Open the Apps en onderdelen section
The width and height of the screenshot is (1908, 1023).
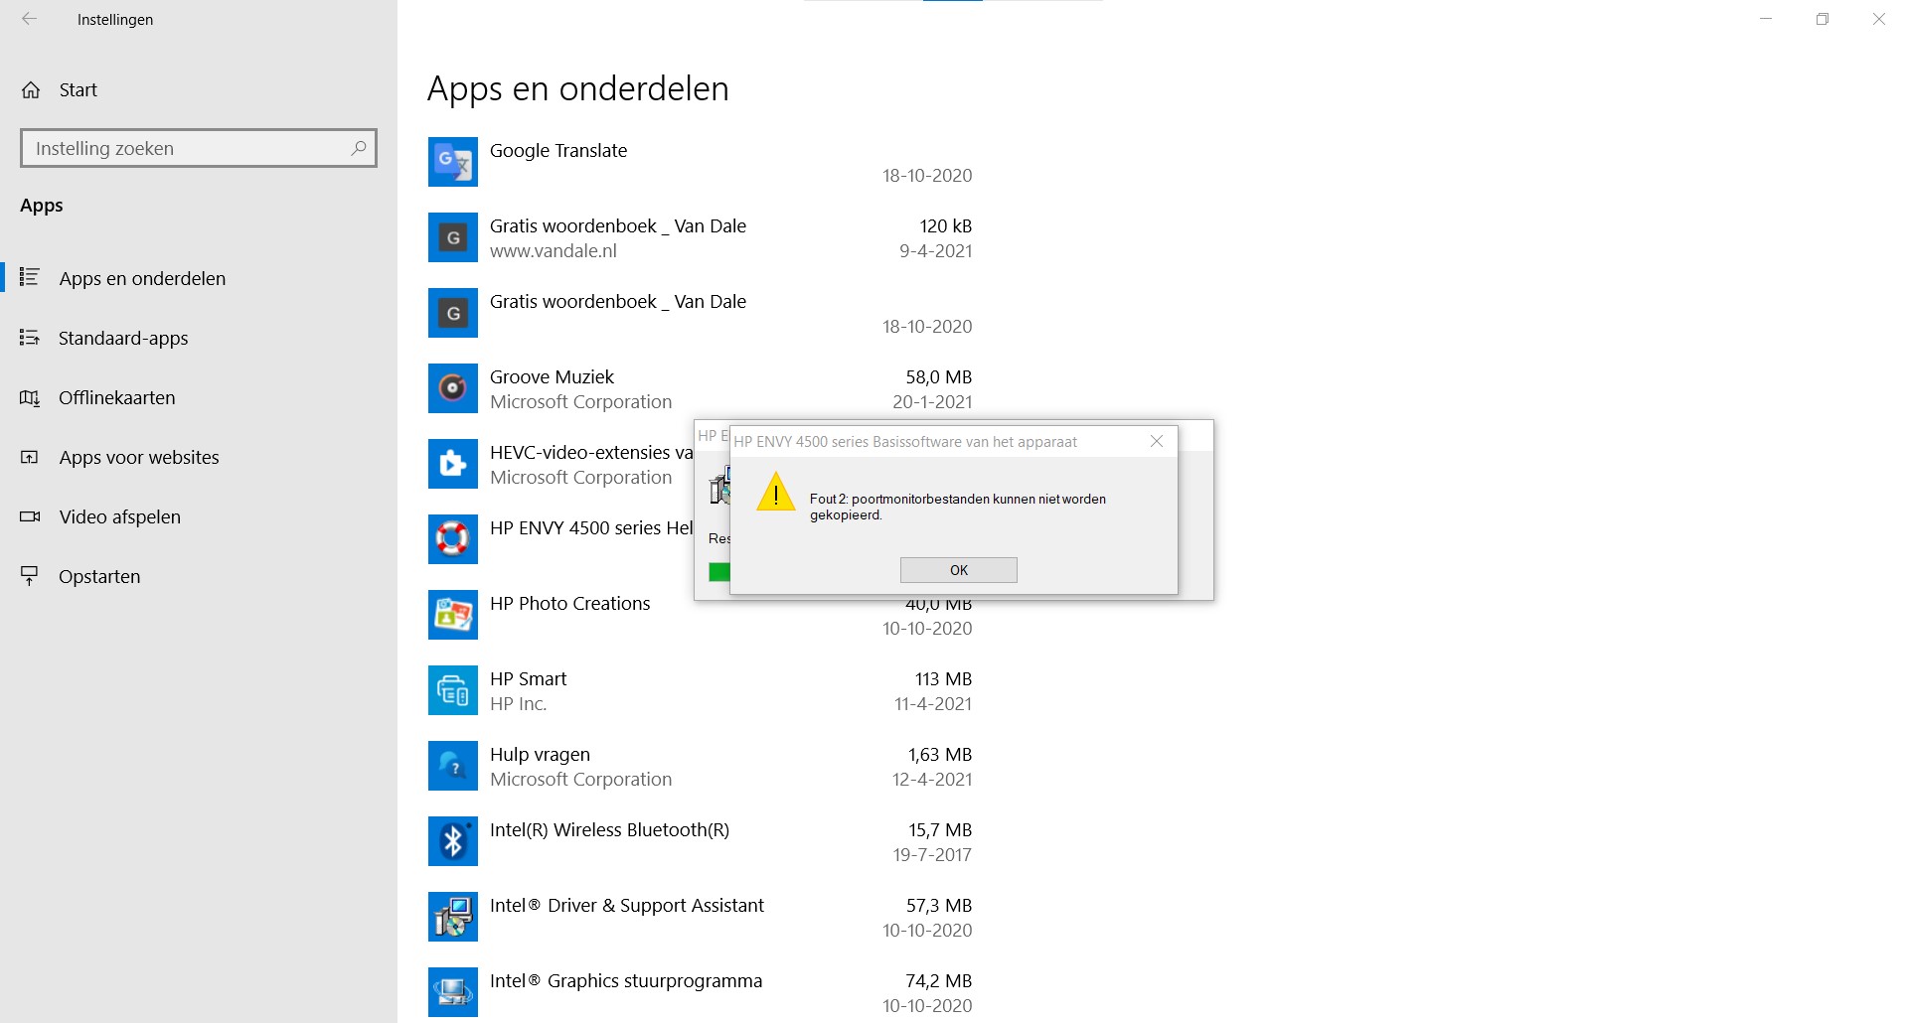pos(199,278)
